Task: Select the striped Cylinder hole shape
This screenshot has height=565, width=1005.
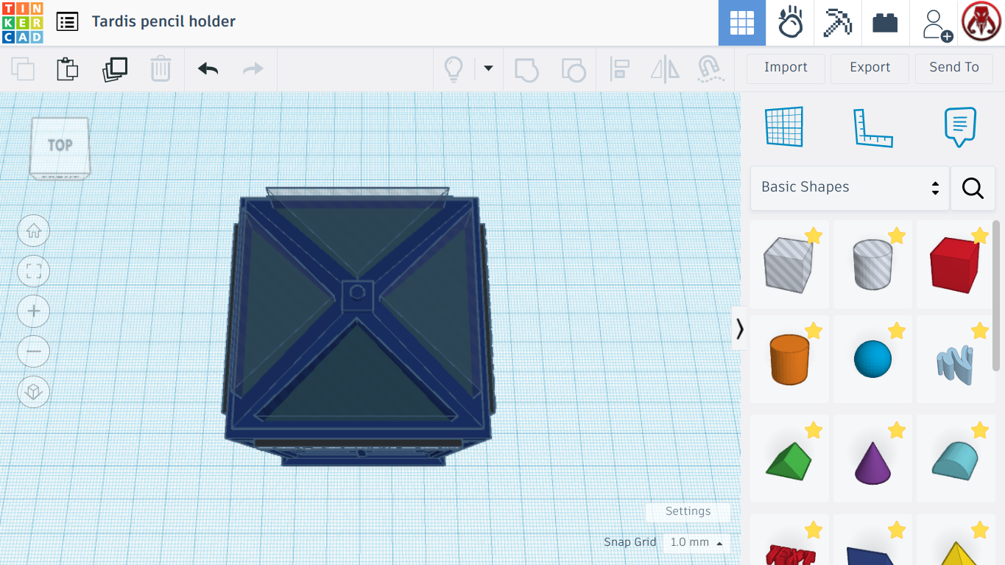Action: click(x=872, y=264)
